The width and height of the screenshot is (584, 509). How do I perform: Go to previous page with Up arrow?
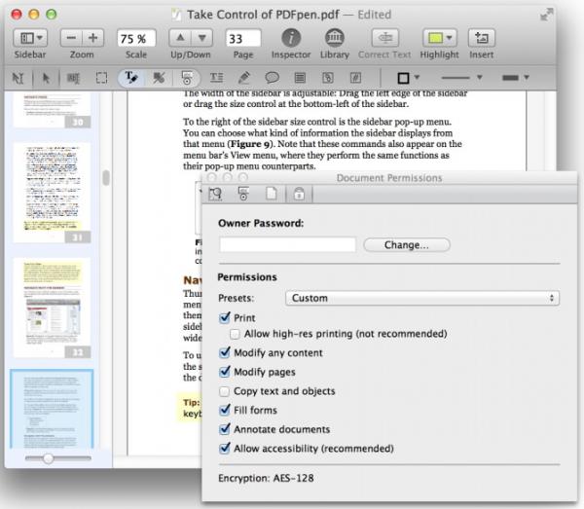click(x=180, y=38)
